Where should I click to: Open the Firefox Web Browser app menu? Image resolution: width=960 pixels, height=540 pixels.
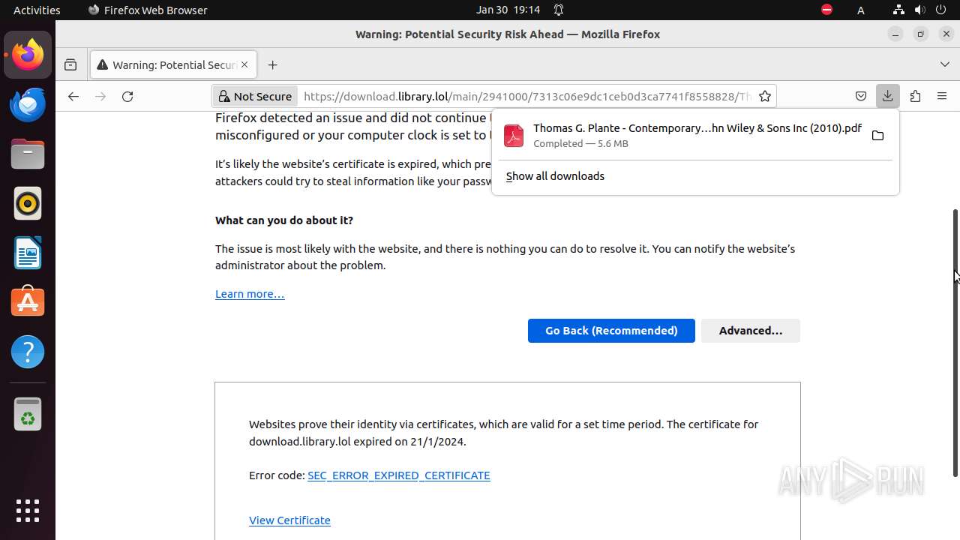coord(148,10)
